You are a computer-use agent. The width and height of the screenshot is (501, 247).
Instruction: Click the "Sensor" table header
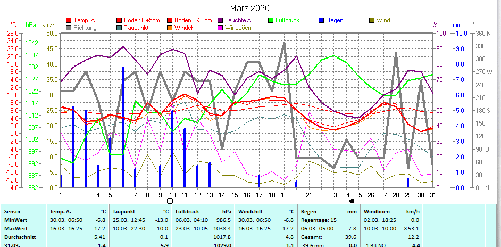click(12, 212)
